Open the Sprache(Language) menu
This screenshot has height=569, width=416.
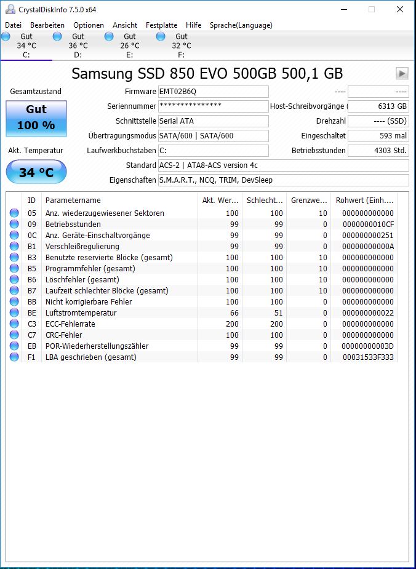point(241,25)
